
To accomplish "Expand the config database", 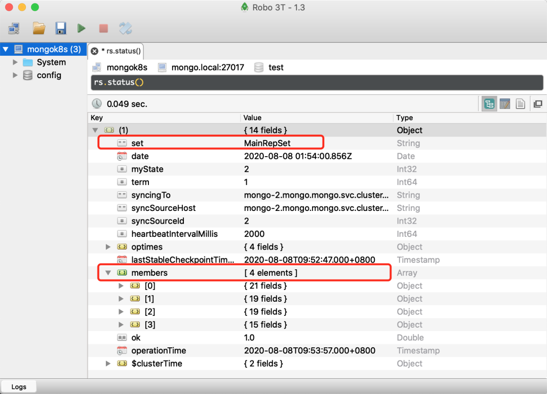I will click(15, 75).
